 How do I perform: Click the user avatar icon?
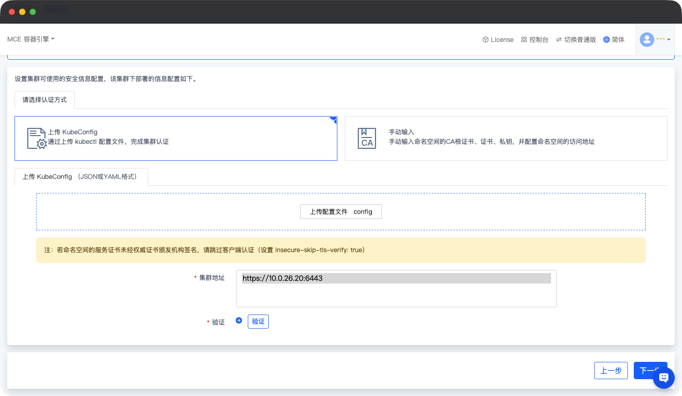pyautogui.click(x=647, y=40)
